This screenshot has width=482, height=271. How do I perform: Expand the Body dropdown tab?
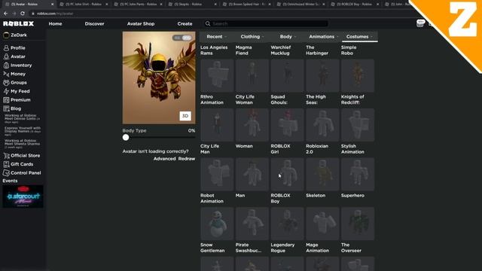(288, 37)
